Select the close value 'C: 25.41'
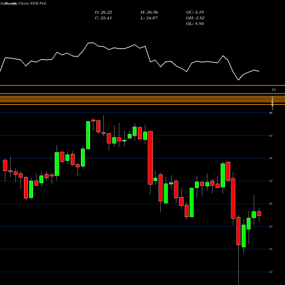Viewport: 285px width, 285px height. [x=103, y=18]
